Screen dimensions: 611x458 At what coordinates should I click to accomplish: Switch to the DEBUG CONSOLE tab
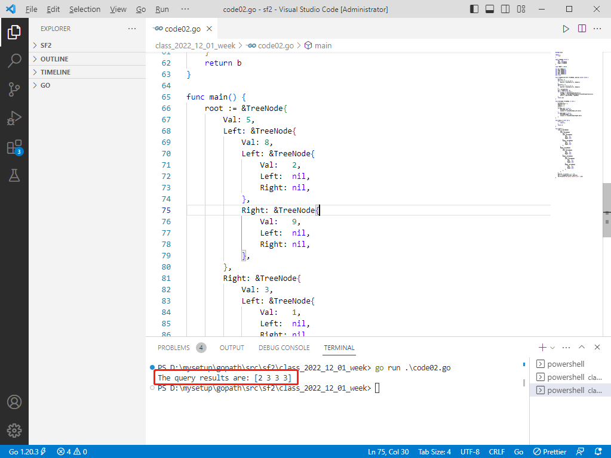point(284,348)
